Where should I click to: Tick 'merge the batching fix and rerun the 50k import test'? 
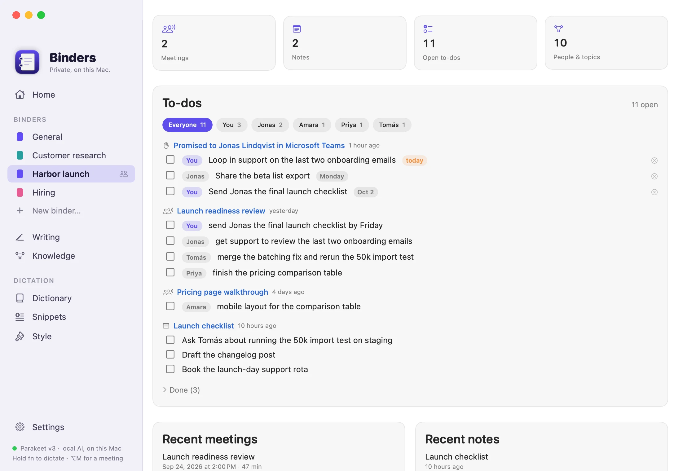[x=170, y=257]
